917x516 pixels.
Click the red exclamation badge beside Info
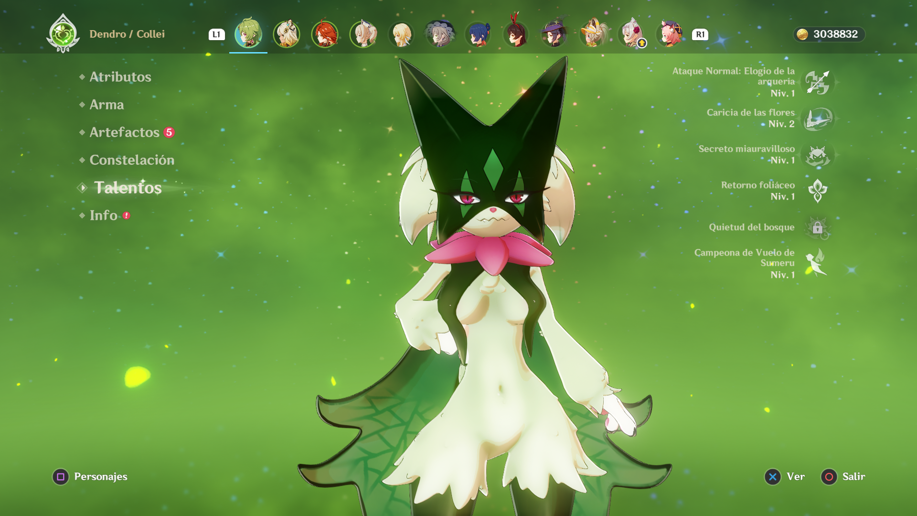pyautogui.click(x=126, y=215)
